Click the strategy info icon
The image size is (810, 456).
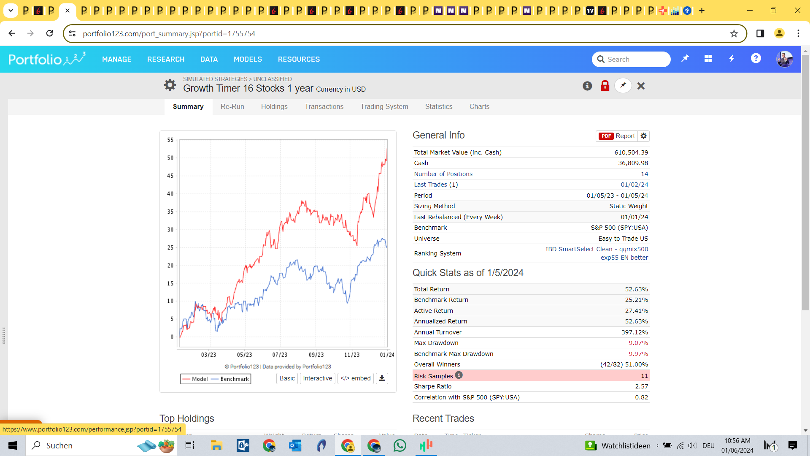pos(587,86)
